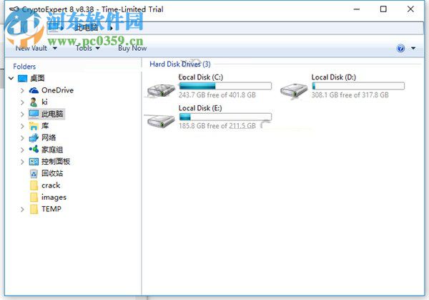Click the images folder name
The height and width of the screenshot is (300, 429).
[54, 198]
